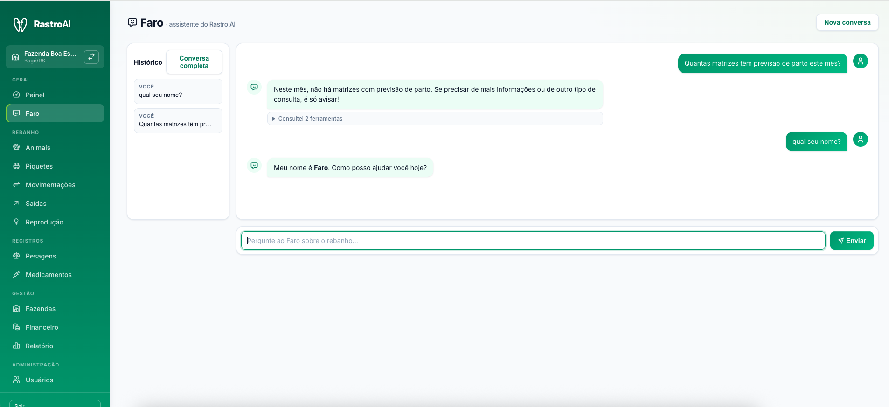Open the Fazenda Boa Es... farm selector

point(55,57)
